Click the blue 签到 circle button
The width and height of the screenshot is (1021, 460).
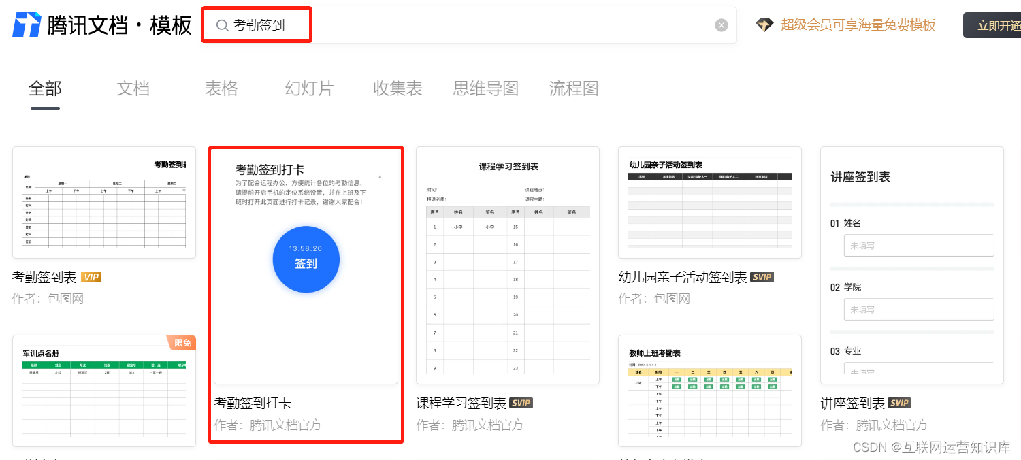pyautogui.click(x=306, y=259)
